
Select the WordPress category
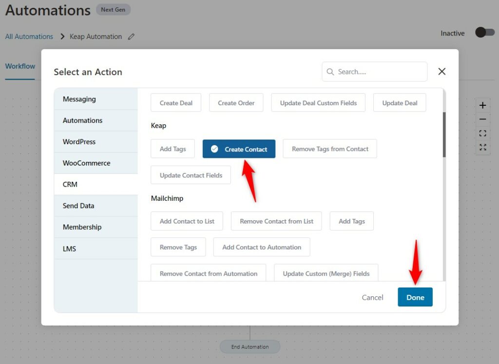[96, 142]
